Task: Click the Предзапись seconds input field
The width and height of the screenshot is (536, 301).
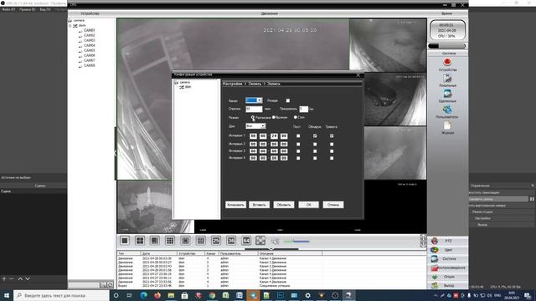Action: point(303,109)
